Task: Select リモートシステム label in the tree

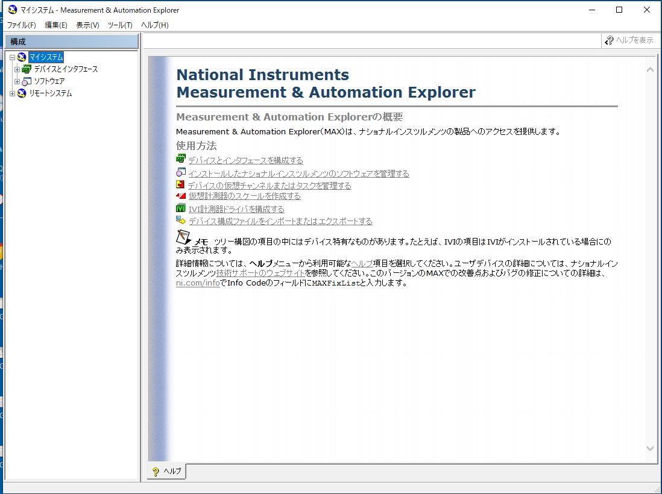Action: coord(50,93)
